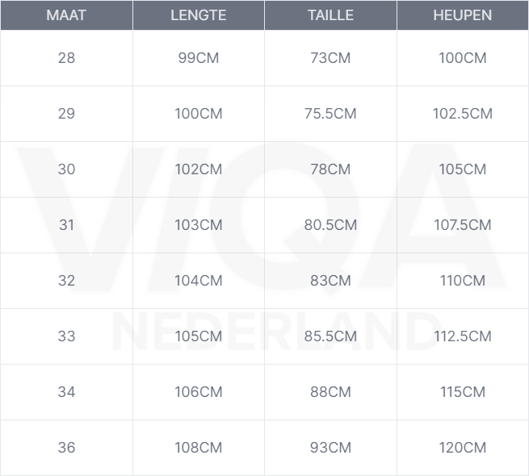Click size 30 cell

[x=66, y=169]
